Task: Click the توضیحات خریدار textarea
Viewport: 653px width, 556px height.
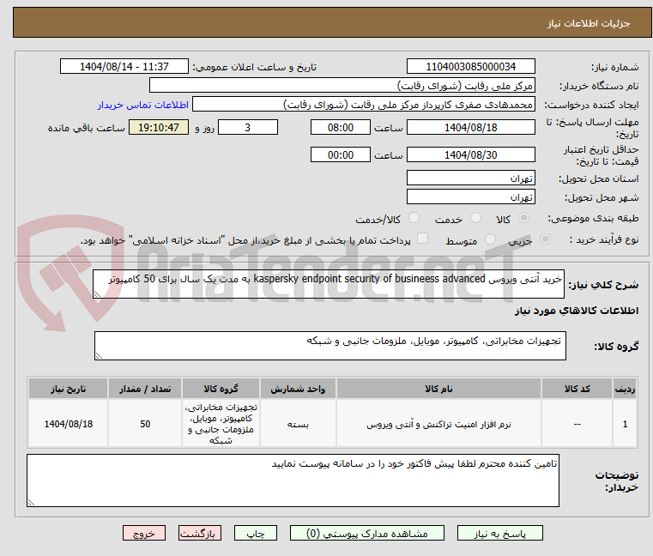Action: coord(293,480)
